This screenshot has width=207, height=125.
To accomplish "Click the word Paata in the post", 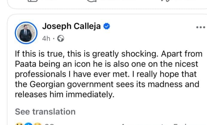I will tap(26, 64).
